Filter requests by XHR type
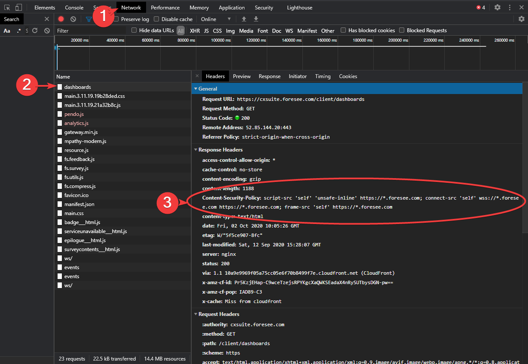 [195, 31]
